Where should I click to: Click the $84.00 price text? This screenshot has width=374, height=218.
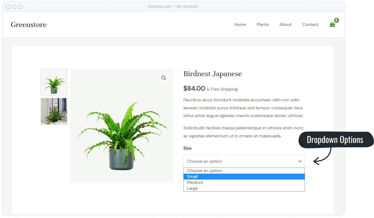[x=194, y=88]
